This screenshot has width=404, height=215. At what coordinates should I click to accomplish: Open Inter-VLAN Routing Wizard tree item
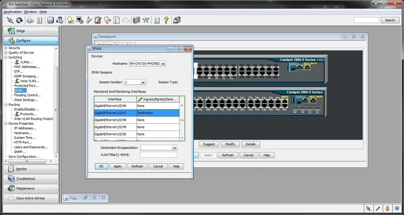(34, 119)
